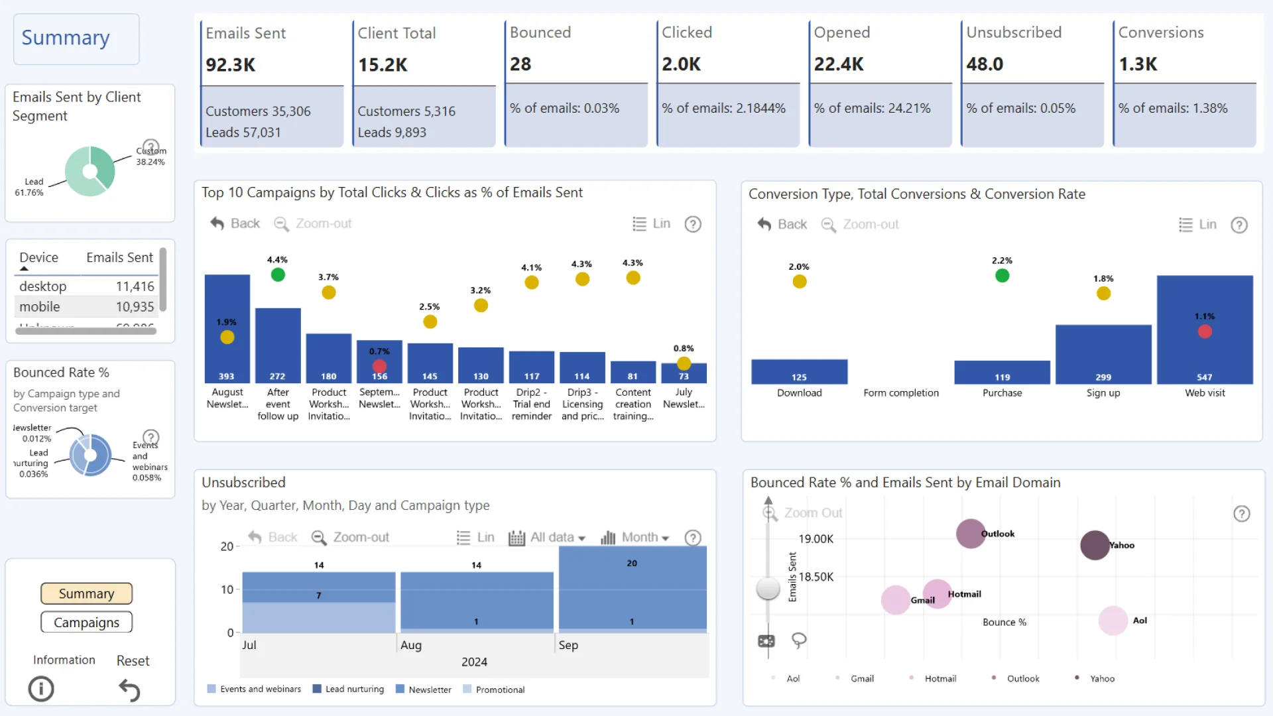Click the Device table vertical scrollbar
This screenshot has height=716, width=1273.
163,278
